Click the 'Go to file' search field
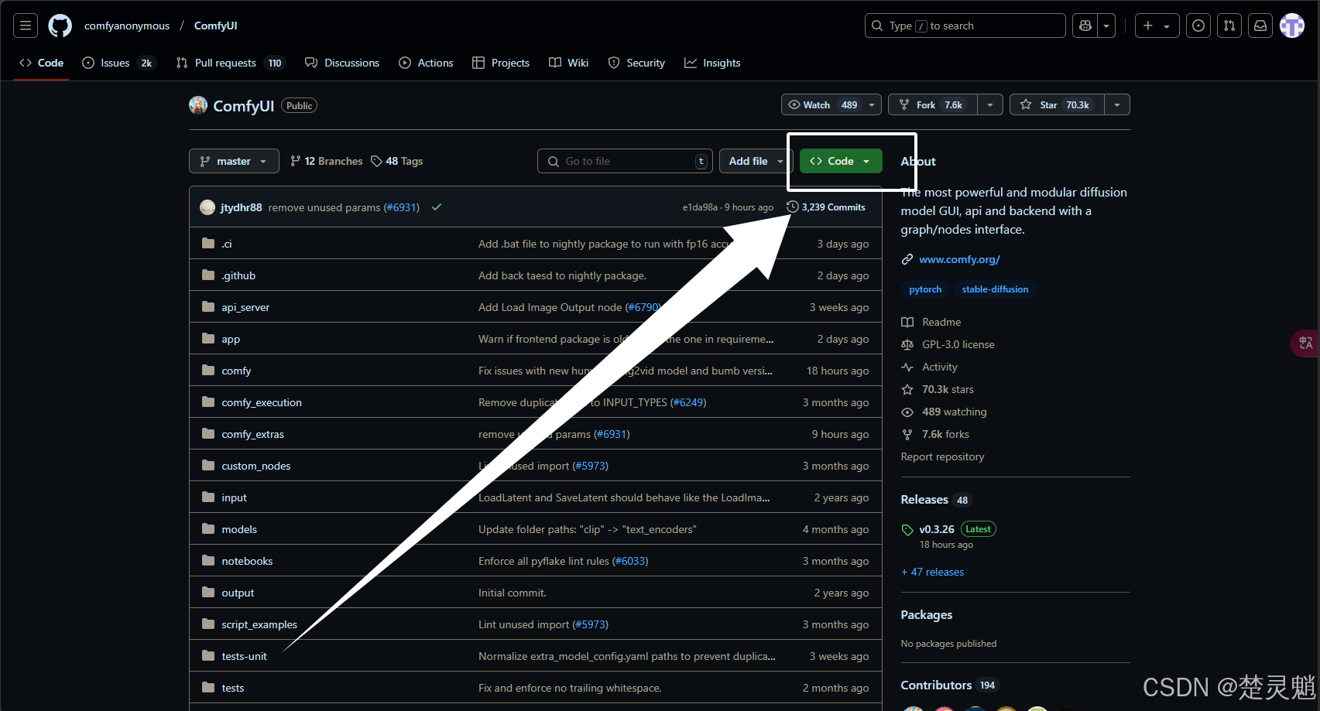This screenshot has width=1320, height=711. (x=625, y=161)
